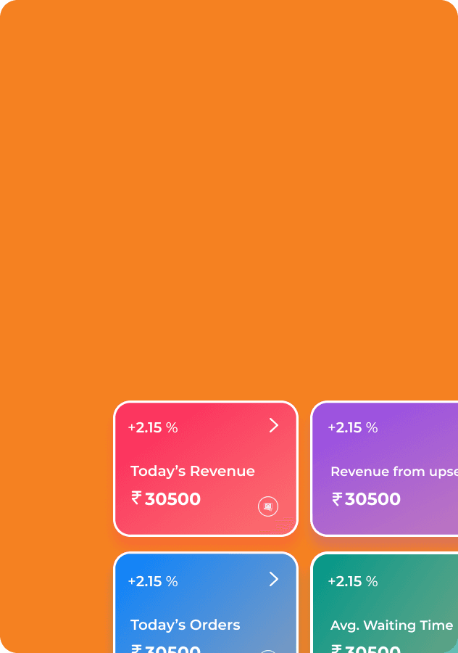Select the Today's Revenue title text
Image resolution: width=458 pixels, height=653 pixels.
point(193,471)
